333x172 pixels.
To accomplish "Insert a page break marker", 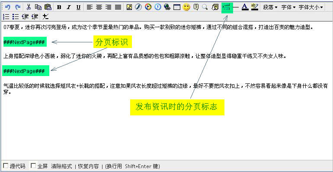I will tap(227, 8).
